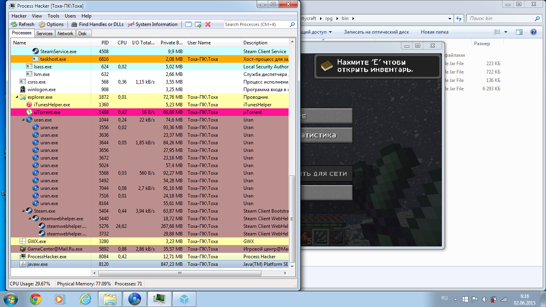Click the find window toolbar icon
Viewport: 546px width, 307px height.
click(189, 24)
